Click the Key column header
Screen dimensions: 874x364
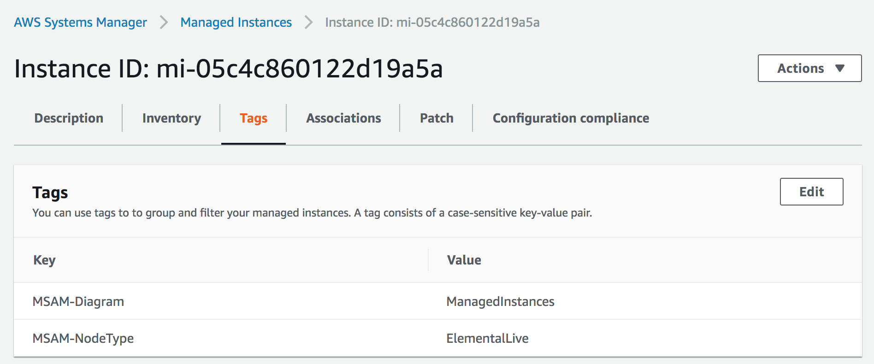coord(44,260)
